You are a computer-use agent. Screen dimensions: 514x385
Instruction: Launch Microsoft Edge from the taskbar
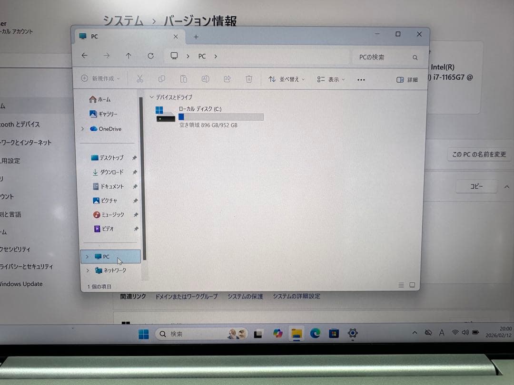coord(315,334)
